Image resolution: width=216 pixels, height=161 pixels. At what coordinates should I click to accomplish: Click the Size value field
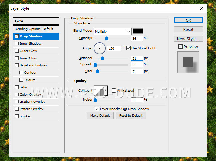tap(137, 71)
